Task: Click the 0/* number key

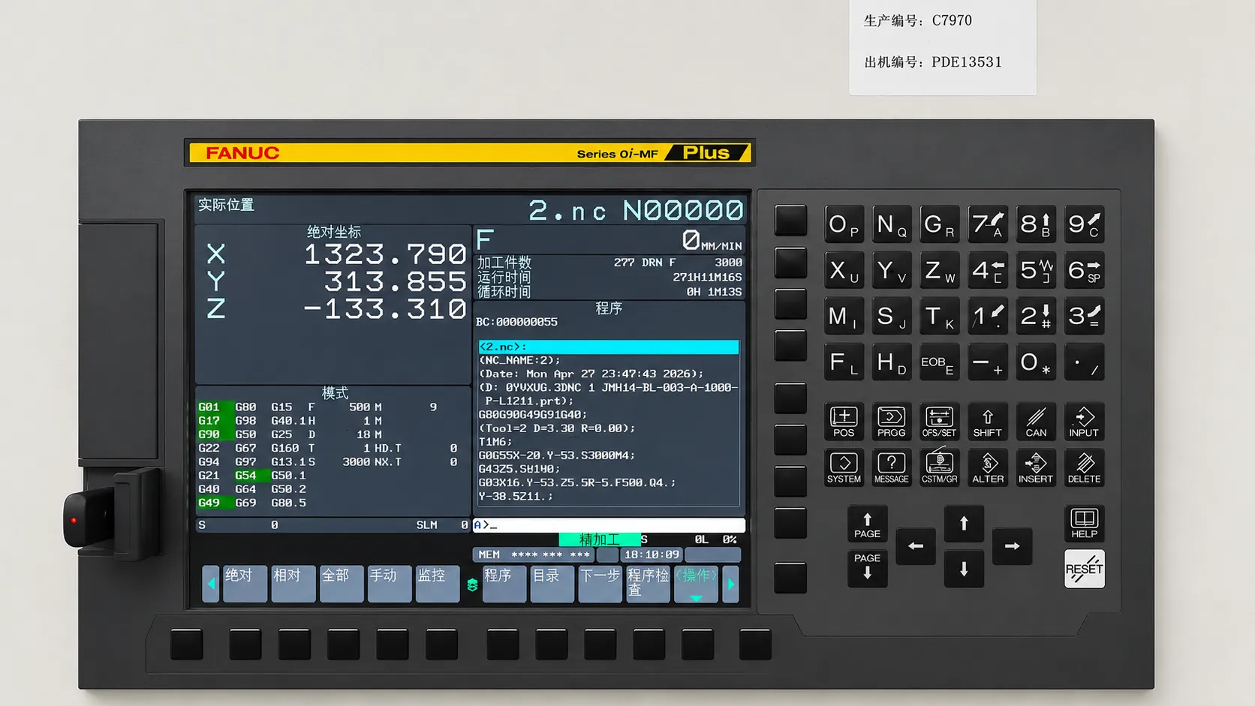Action: (1036, 362)
